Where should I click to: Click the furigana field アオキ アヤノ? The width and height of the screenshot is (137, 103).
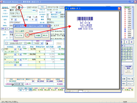[23, 14]
